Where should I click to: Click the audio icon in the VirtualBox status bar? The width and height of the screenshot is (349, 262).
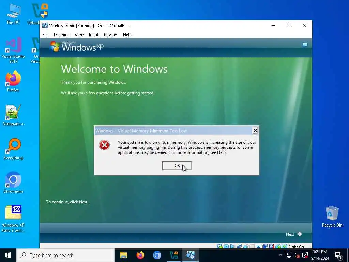click(232, 246)
